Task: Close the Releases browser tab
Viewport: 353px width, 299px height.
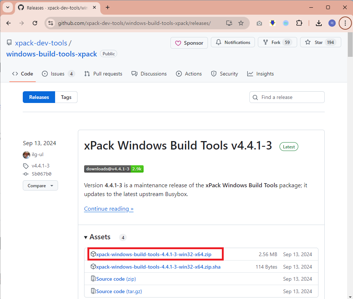Action: [x=94, y=7]
